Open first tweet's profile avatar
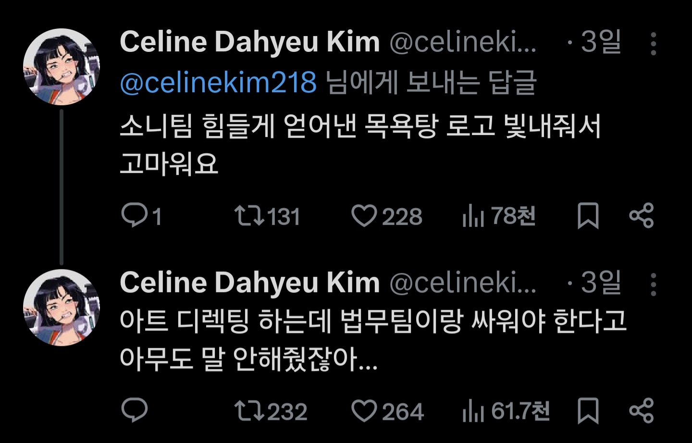This screenshot has height=443, width=692. pyautogui.click(x=62, y=67)
